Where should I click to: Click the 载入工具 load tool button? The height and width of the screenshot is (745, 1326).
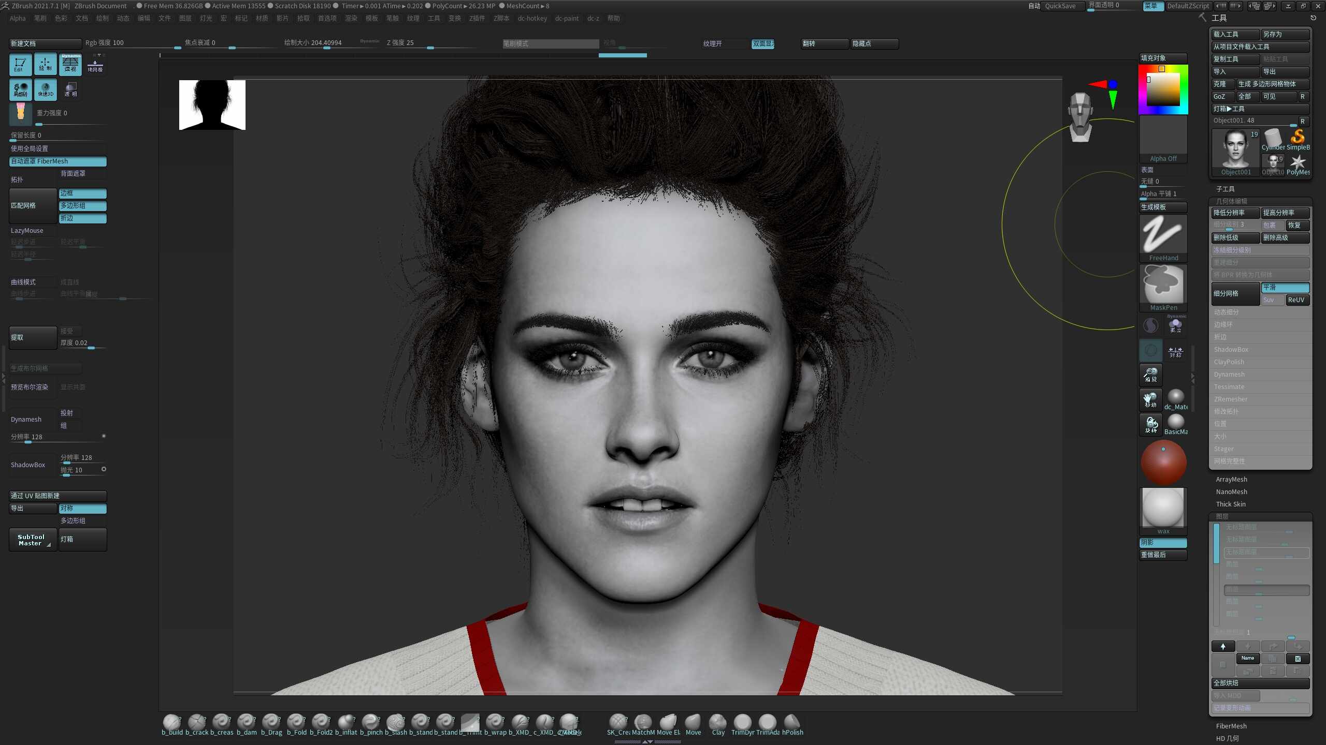(x=1236, y=34)
